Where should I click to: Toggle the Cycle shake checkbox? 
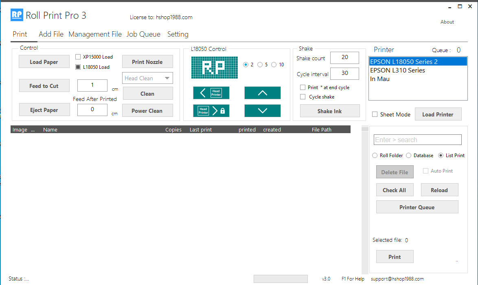[303, 97]
